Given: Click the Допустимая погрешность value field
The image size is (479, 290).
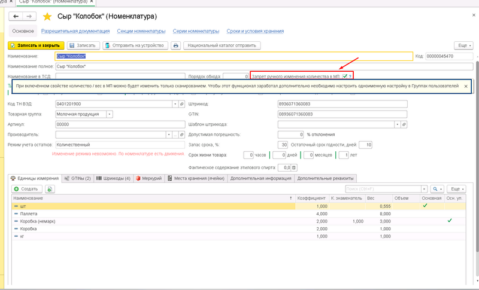Looking at the screenshot, I should point(290,135).
